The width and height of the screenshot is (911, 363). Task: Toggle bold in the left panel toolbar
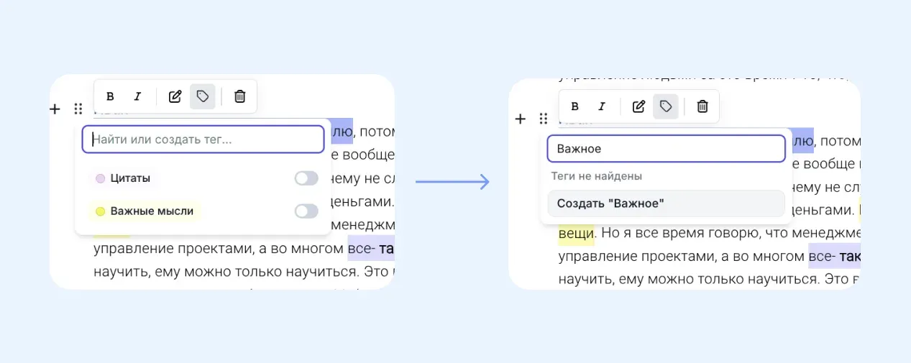110,96
